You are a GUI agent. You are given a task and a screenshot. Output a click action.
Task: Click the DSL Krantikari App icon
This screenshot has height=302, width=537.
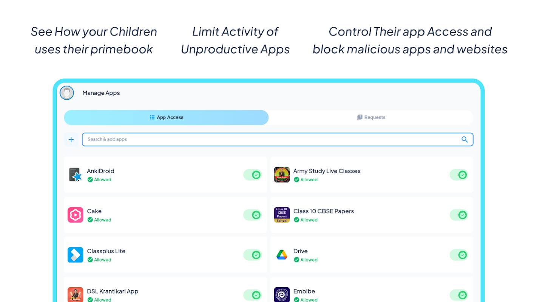[x=76, y=294]
